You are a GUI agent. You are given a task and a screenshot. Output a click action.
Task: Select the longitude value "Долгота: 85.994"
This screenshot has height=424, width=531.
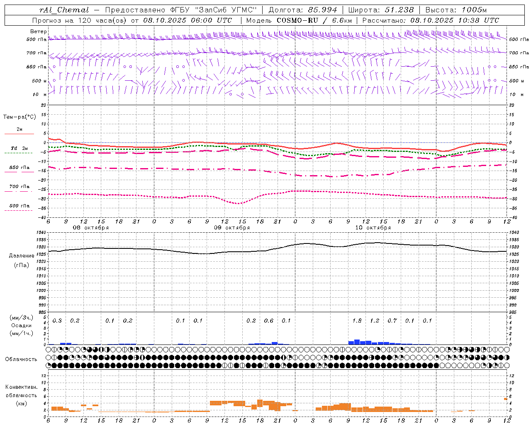303,10
